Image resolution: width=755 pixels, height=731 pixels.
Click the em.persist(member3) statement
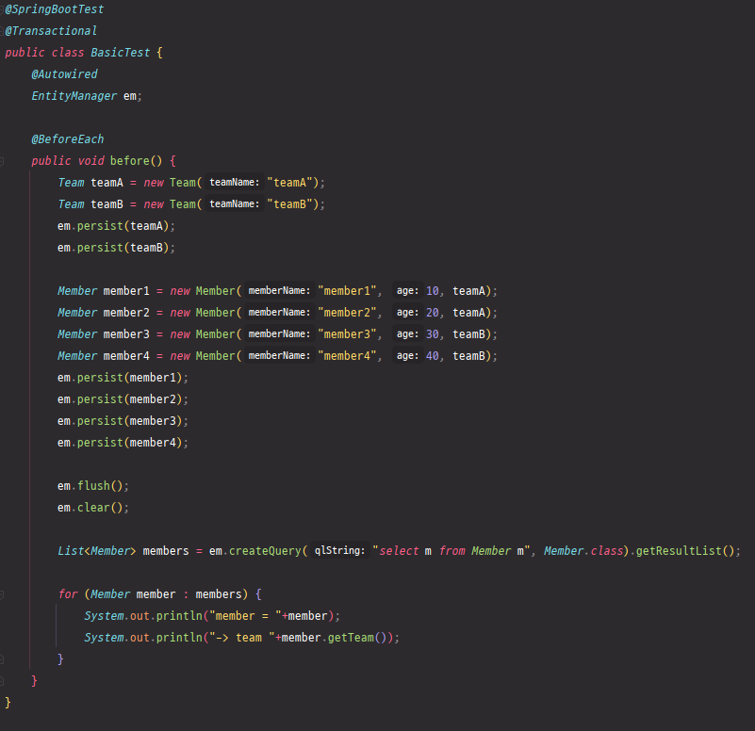[123, 420]
